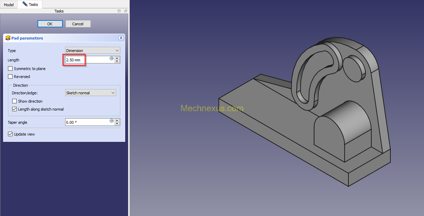Collapse the Pad parameters section
This screenshot has width=424, height=216.
click(121, 38)
